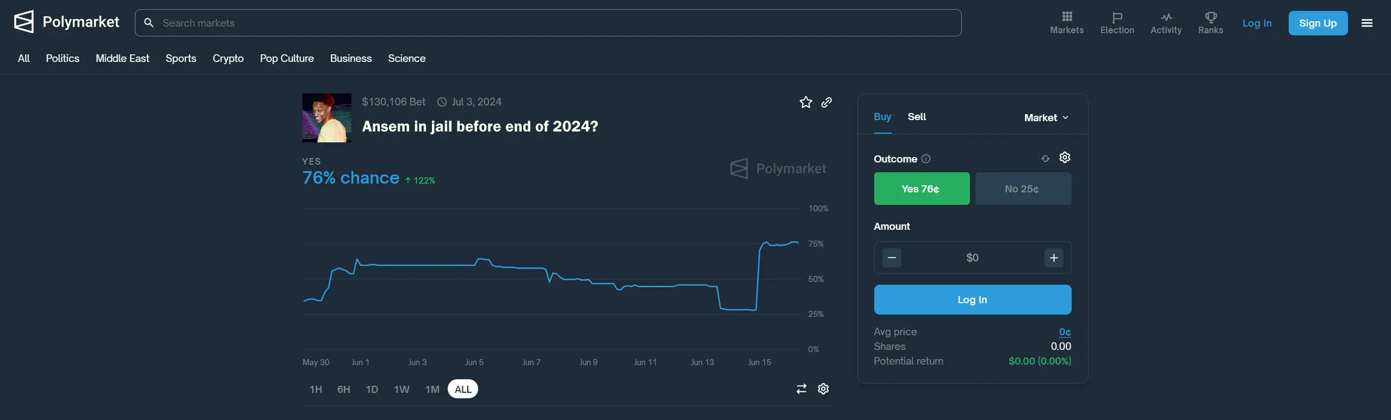Increase amount with plus button
Image resolution: width=1391 pixels, height=420 pixels.
click(x=1054, y=258)
